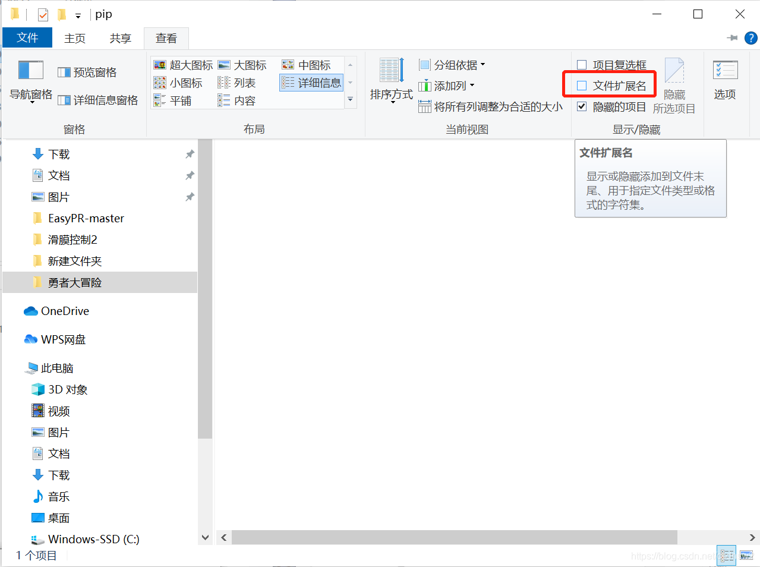Open the 添加列 dropdown
The width and height of the screenshot is (760, 567).
coord(447,86)
